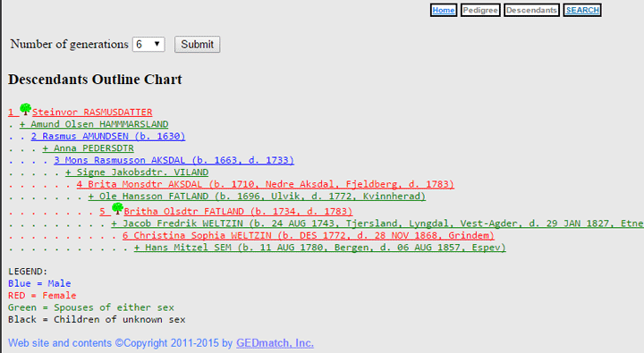The height and width of the screenshot is (353, 644).
Task: Go to the Home navigation link
Action: pyautogui.click(x=444, y=10)
